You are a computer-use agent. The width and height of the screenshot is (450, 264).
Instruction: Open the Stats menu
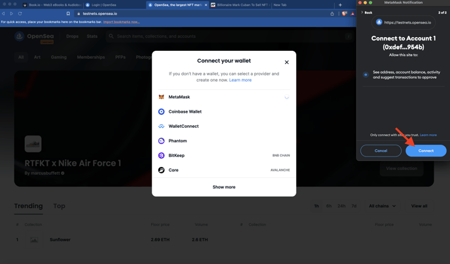(x=92, y=37)
